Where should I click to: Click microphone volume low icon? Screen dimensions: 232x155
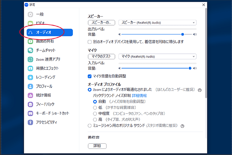pyautogui.click(x=119, y=68)
